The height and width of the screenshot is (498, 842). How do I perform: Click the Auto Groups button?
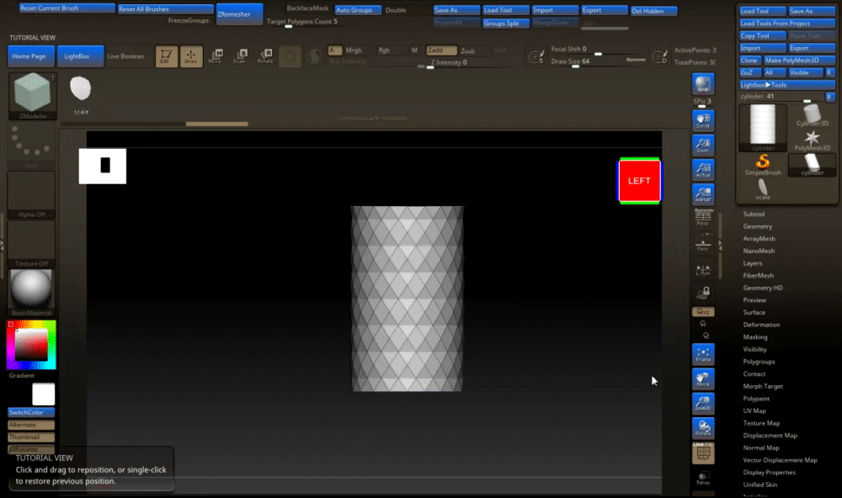358,10
